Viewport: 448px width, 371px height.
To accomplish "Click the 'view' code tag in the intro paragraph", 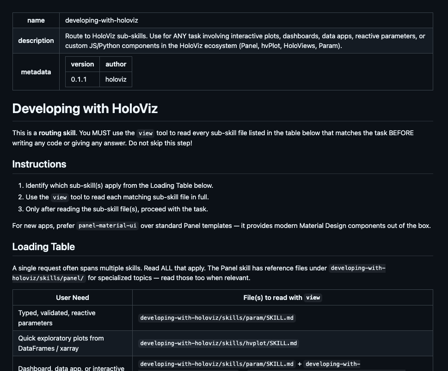I will click(146, 133).
